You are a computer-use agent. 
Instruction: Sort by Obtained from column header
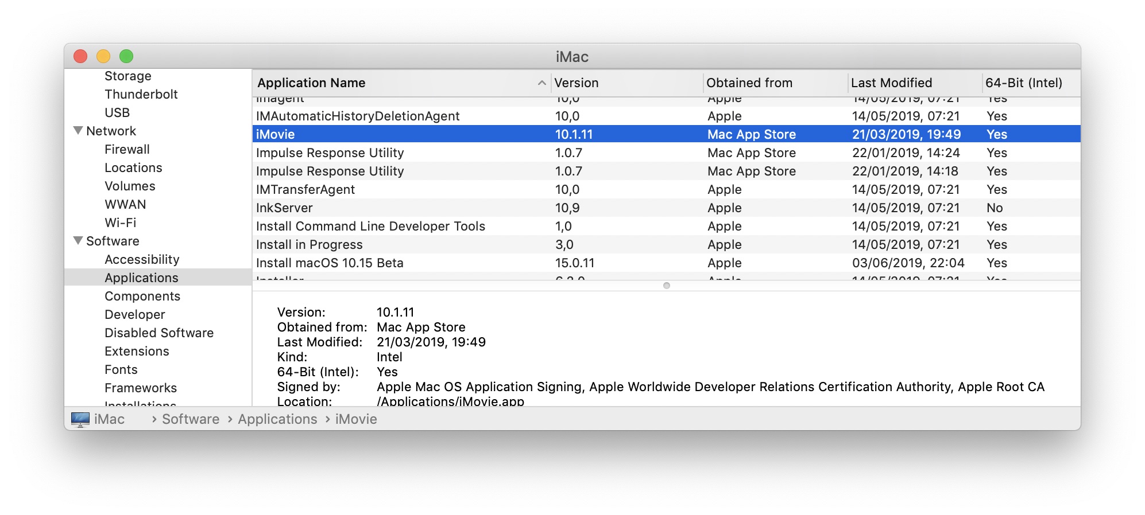(x=775, y=83)
